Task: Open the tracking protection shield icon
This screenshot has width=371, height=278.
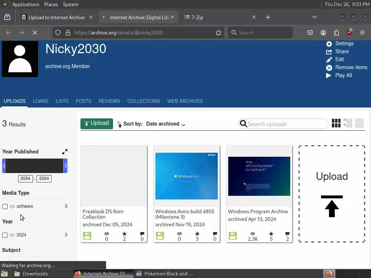Action: point(58,33)
